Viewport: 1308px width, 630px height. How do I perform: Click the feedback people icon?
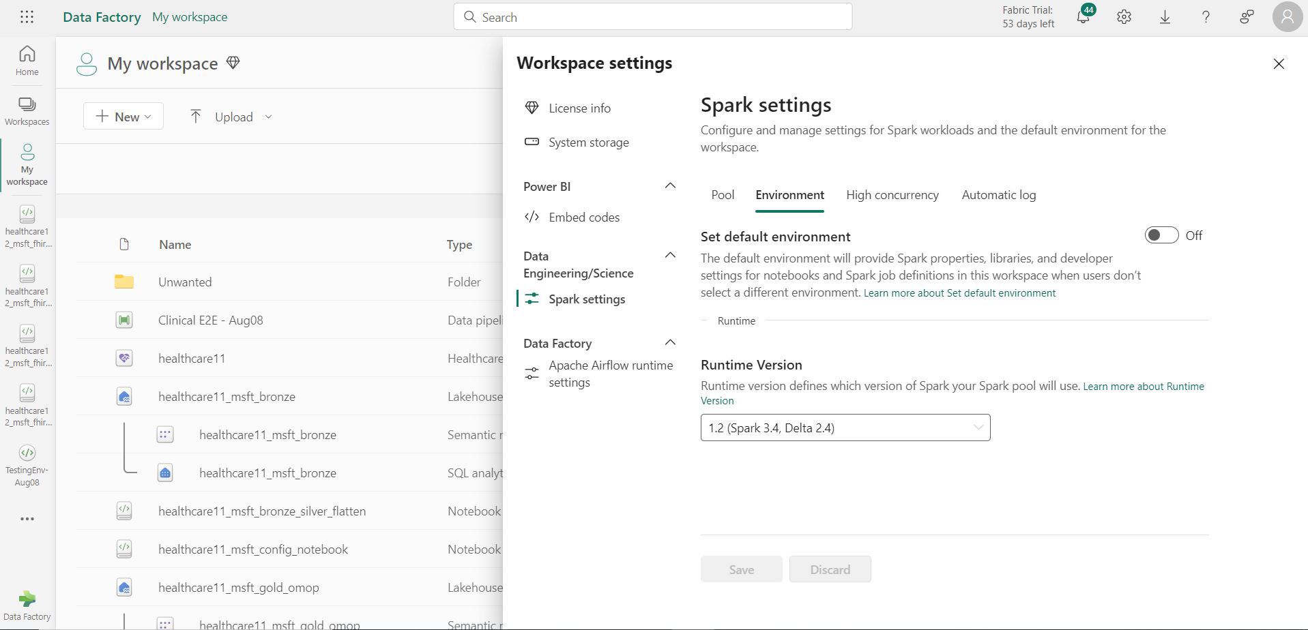(x=1247, y=17)
